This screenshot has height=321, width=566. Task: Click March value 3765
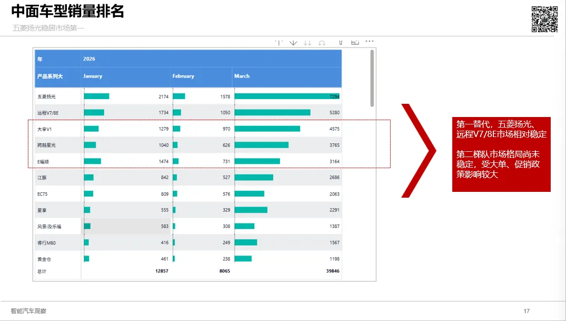coord(334,145)
